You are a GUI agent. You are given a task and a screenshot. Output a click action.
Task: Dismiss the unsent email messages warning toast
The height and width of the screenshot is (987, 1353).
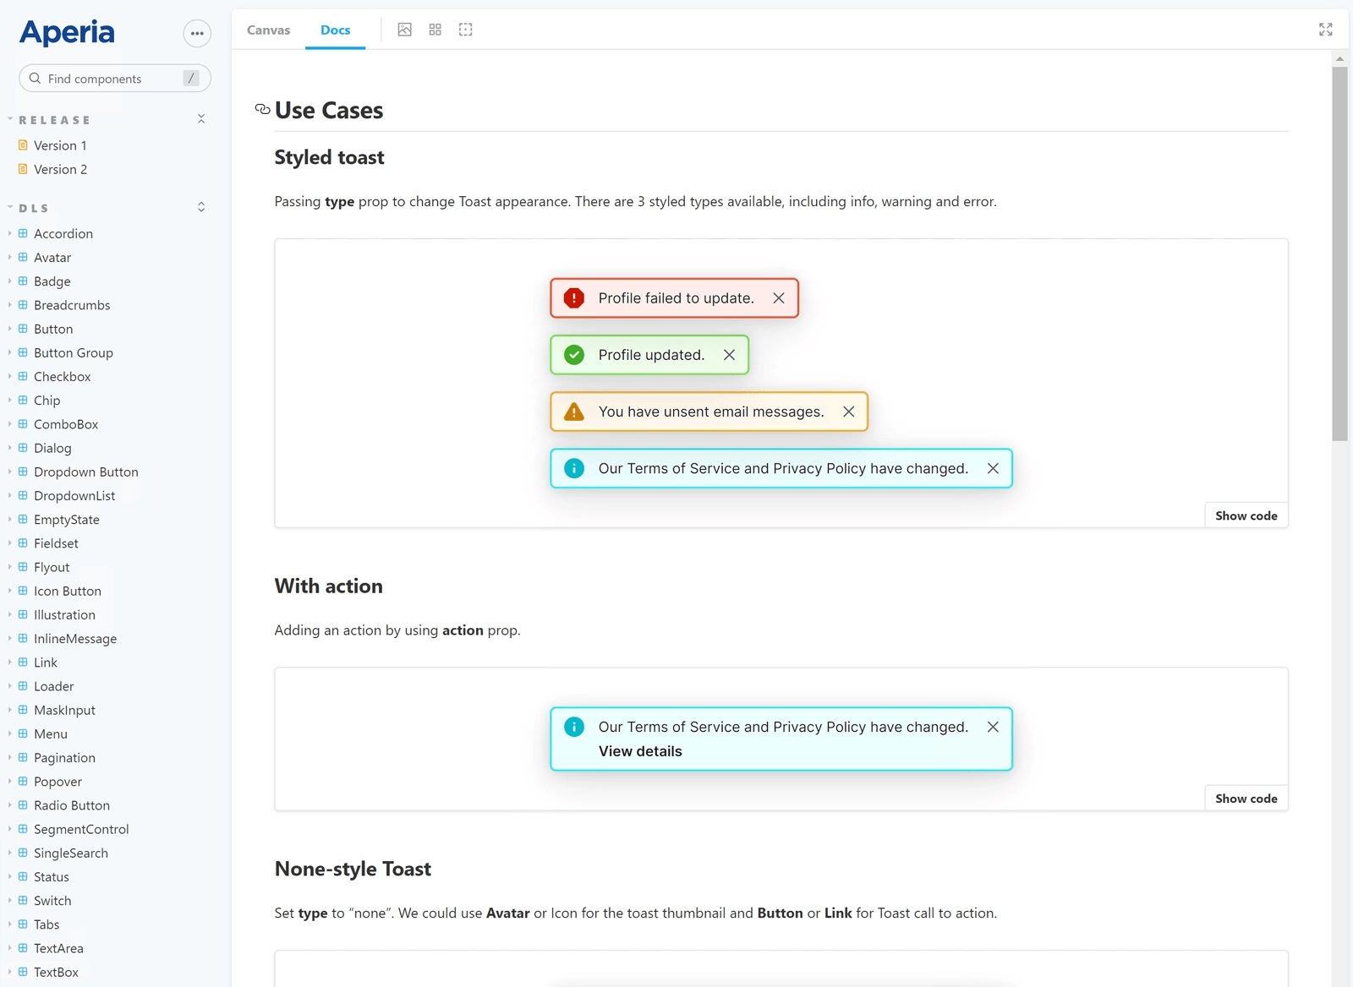(848, 412)
